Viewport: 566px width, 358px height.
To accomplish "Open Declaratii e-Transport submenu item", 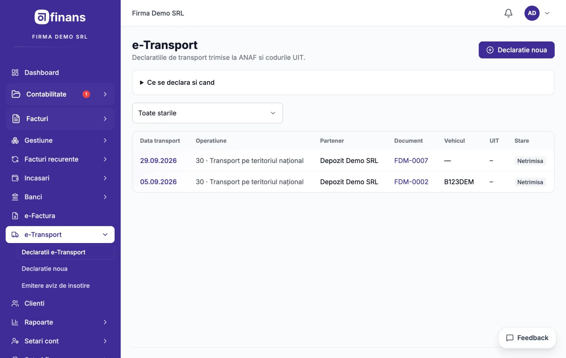I will tap(66, 252).
